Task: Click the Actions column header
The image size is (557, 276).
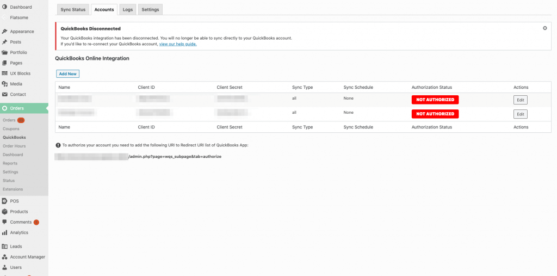Action: pos(521,88)
